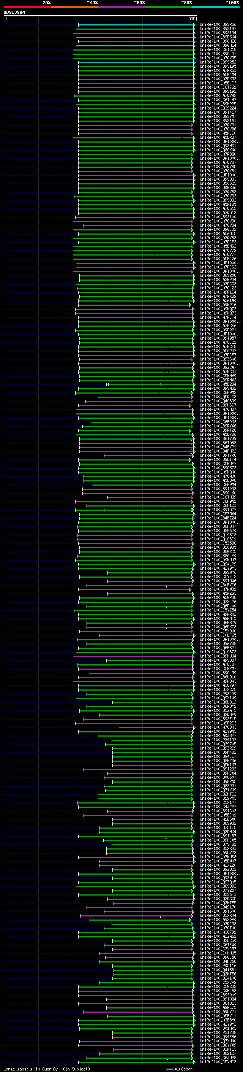This screenshot has width=243, height=1072.
Task: Select the UniRef100_B9RYX6 label
Action: point(218,426)
